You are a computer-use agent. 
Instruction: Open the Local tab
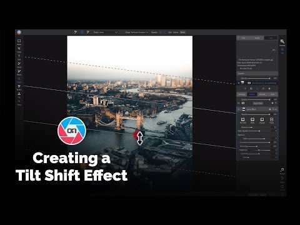tap(272, 94)
